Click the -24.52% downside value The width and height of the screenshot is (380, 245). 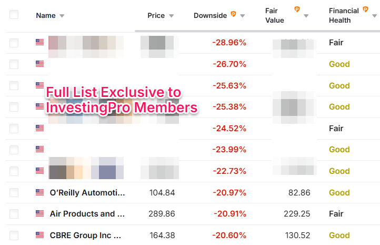point(229,129)
